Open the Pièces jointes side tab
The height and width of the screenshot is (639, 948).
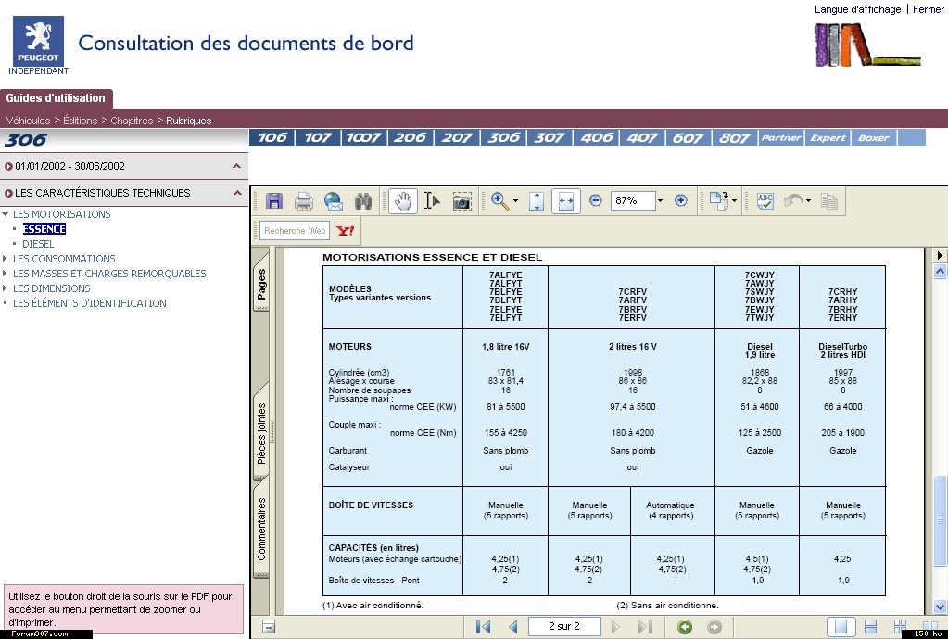pyautogui.click(x=261, y=432)
